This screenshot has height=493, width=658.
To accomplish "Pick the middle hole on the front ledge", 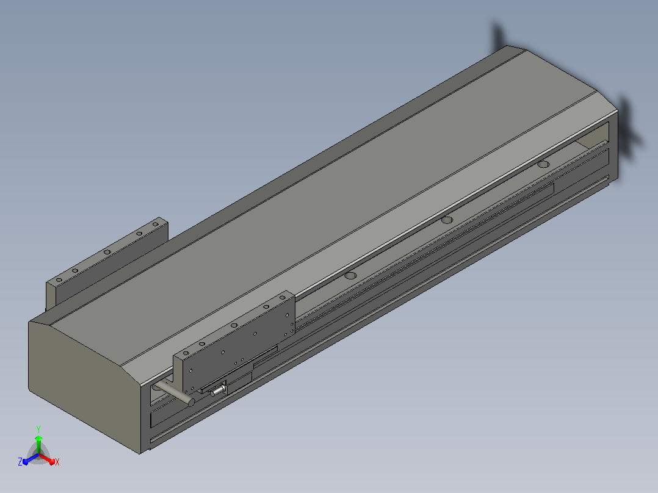I will pyautogui.click(x=447, y=220).
